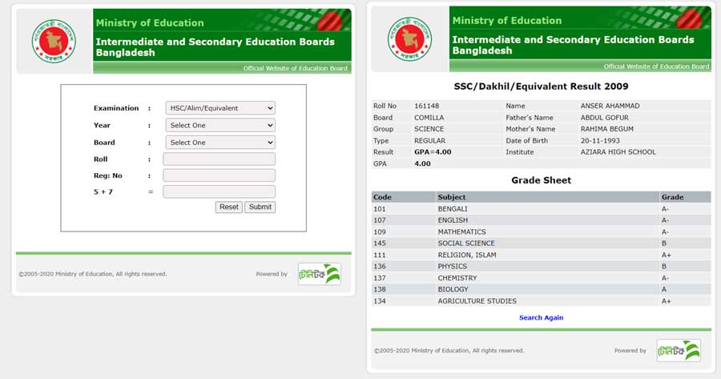Click the Search Again link
721x379 pixels.
[542, 317]
